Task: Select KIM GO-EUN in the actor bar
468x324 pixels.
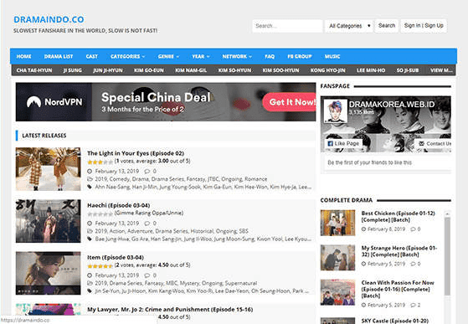Action: pos(149,70)
